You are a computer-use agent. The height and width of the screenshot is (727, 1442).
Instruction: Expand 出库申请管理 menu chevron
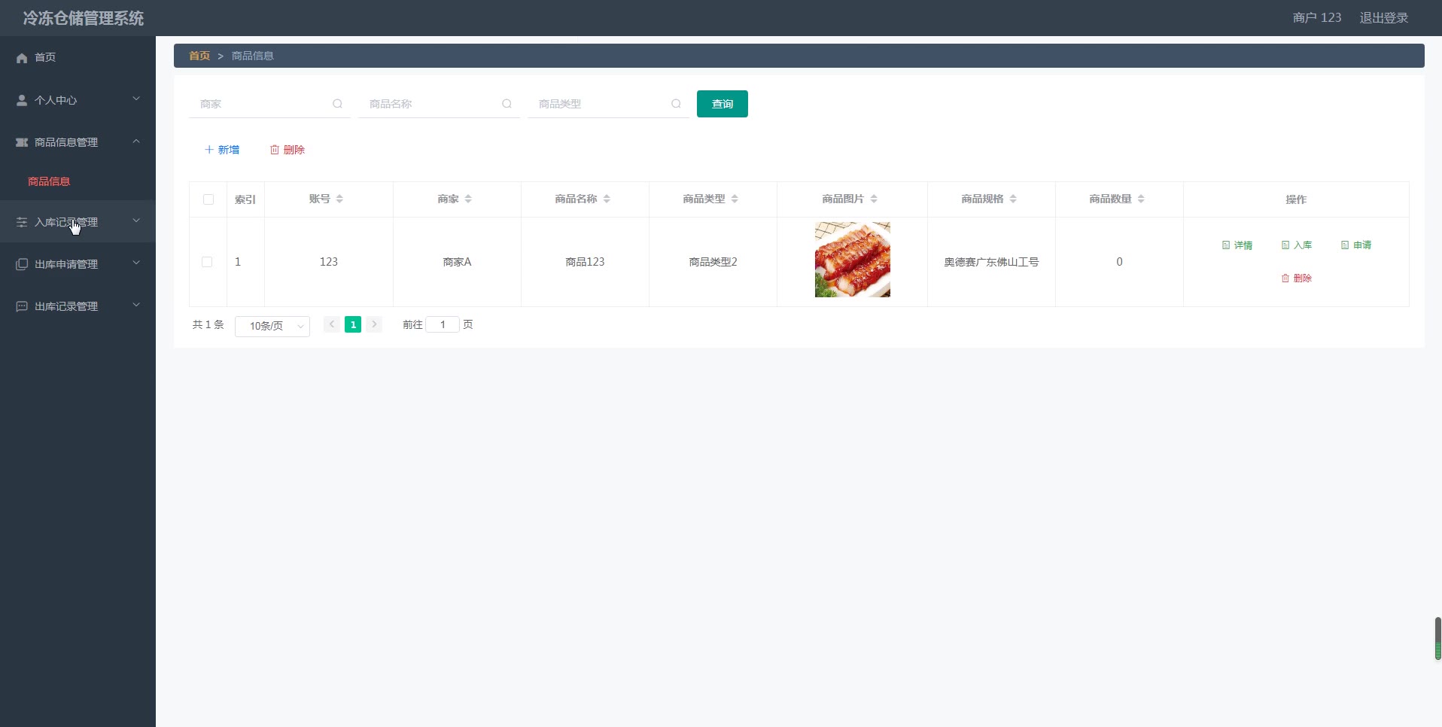[x=136, y=263]
